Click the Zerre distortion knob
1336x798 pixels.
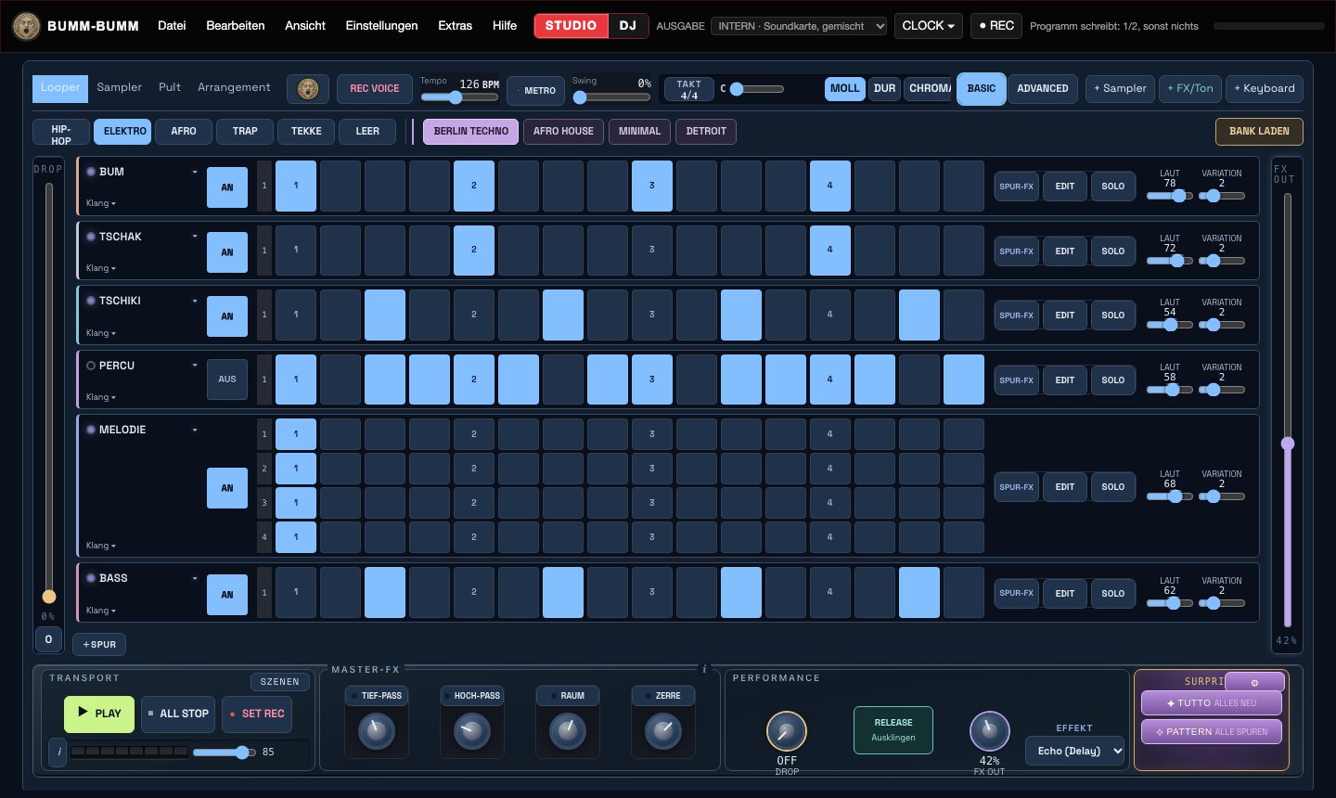click(x=663, y=732)
